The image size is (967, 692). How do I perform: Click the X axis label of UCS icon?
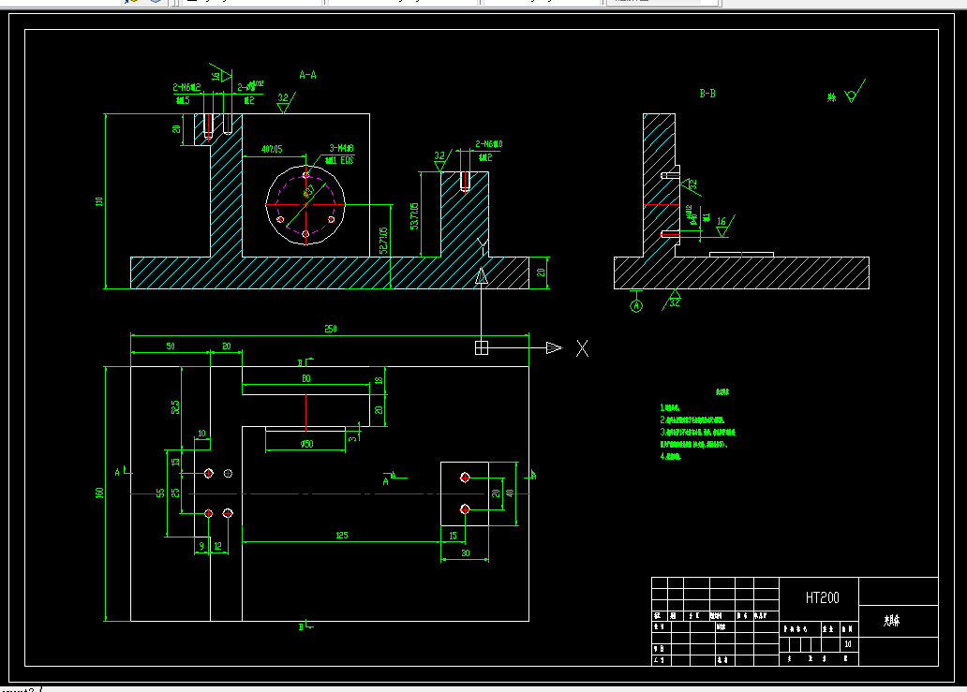[582, 348]
